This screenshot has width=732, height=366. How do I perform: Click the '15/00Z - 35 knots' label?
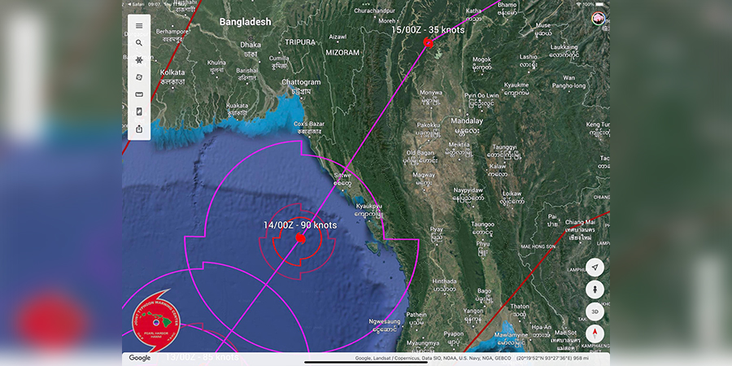[428, 30]
